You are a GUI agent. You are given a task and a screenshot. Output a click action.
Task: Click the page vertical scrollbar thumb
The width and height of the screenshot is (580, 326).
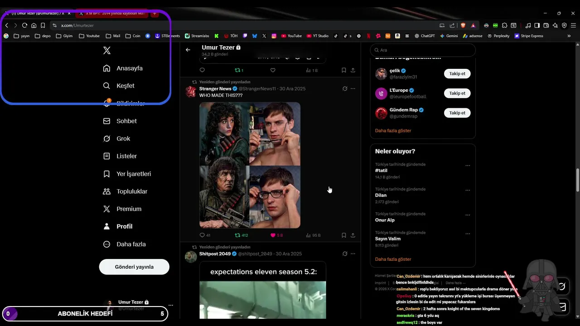(578, 180)
